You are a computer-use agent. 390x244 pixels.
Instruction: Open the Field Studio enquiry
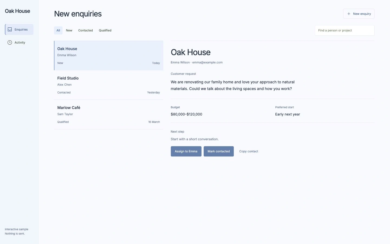pyautogui.click(x=109, y=85)
